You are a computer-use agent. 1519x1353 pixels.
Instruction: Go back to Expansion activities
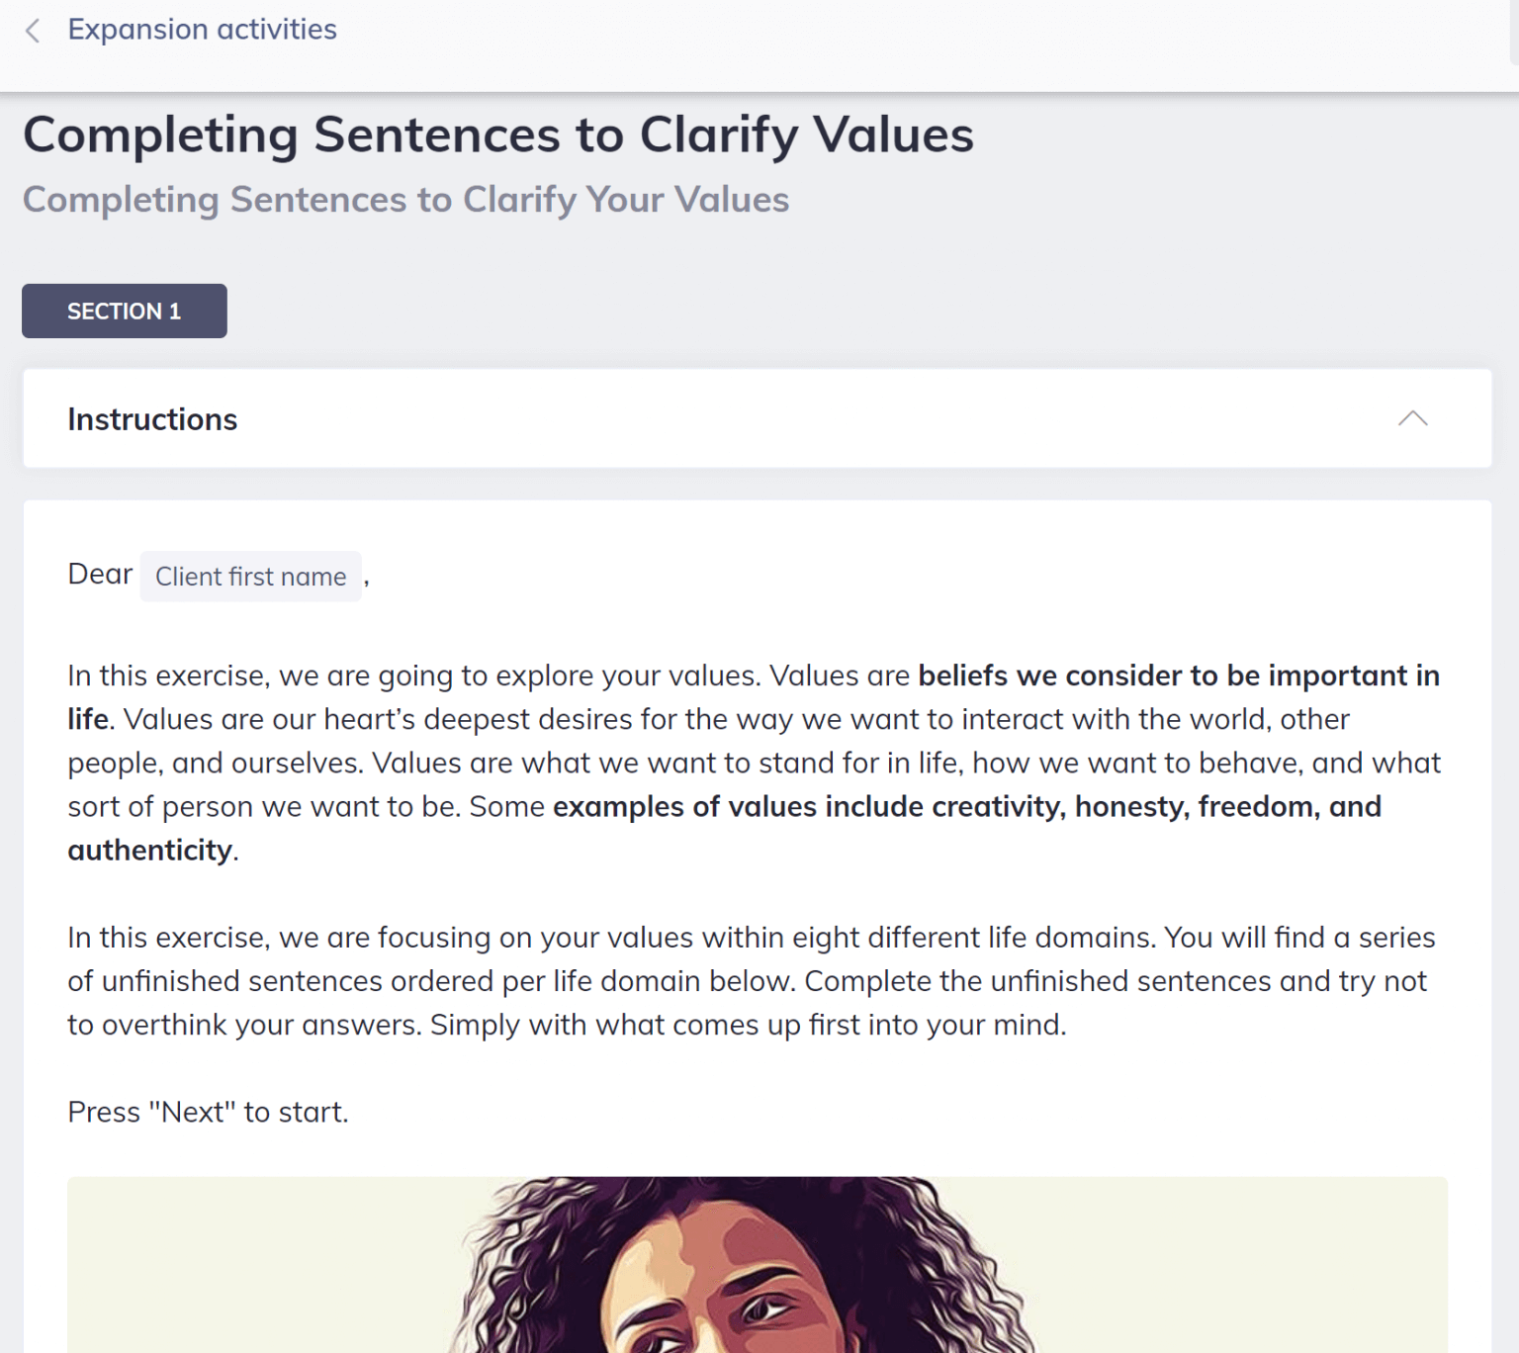coord(202,30)
